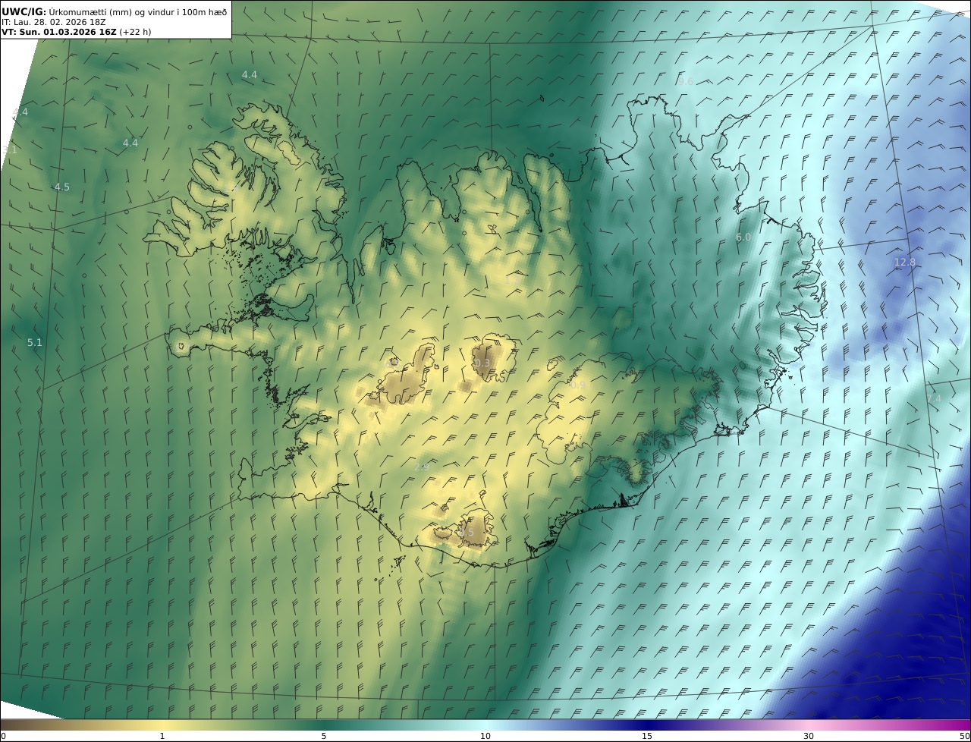
Task: Click the 0.5 value on Mýrdalsjökull glacier
Action: tap(466, 533)
